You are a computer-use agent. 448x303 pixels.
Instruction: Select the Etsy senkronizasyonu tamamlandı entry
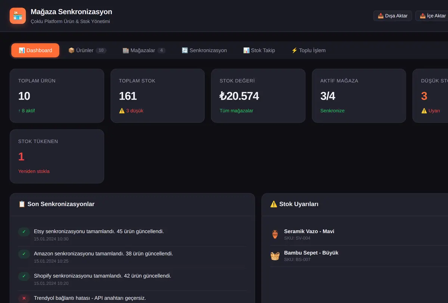coord(132,235)
